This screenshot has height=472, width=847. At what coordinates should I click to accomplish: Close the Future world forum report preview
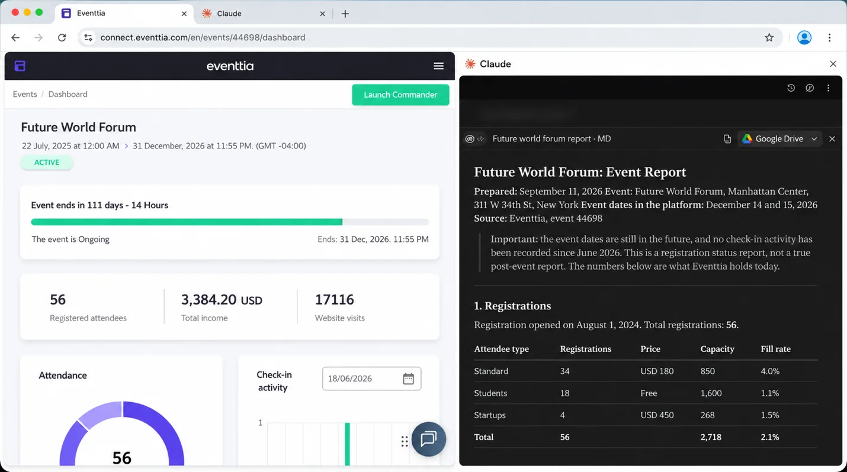[x=832, y=139]
